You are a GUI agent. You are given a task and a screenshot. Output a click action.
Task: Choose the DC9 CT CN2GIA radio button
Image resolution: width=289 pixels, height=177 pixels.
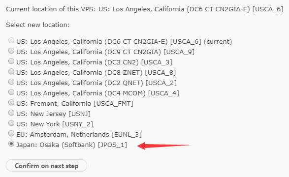pos(11,51)
